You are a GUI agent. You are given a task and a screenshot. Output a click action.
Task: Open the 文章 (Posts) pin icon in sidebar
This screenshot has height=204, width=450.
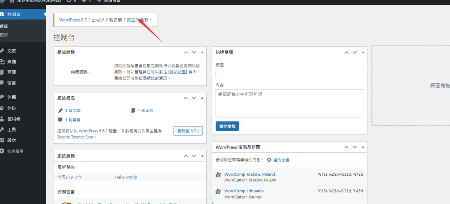[2, 51]
